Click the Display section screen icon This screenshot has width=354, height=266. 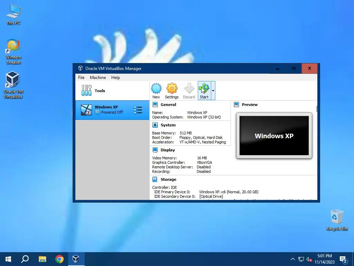pyautogui.click(x=155, y=150)
